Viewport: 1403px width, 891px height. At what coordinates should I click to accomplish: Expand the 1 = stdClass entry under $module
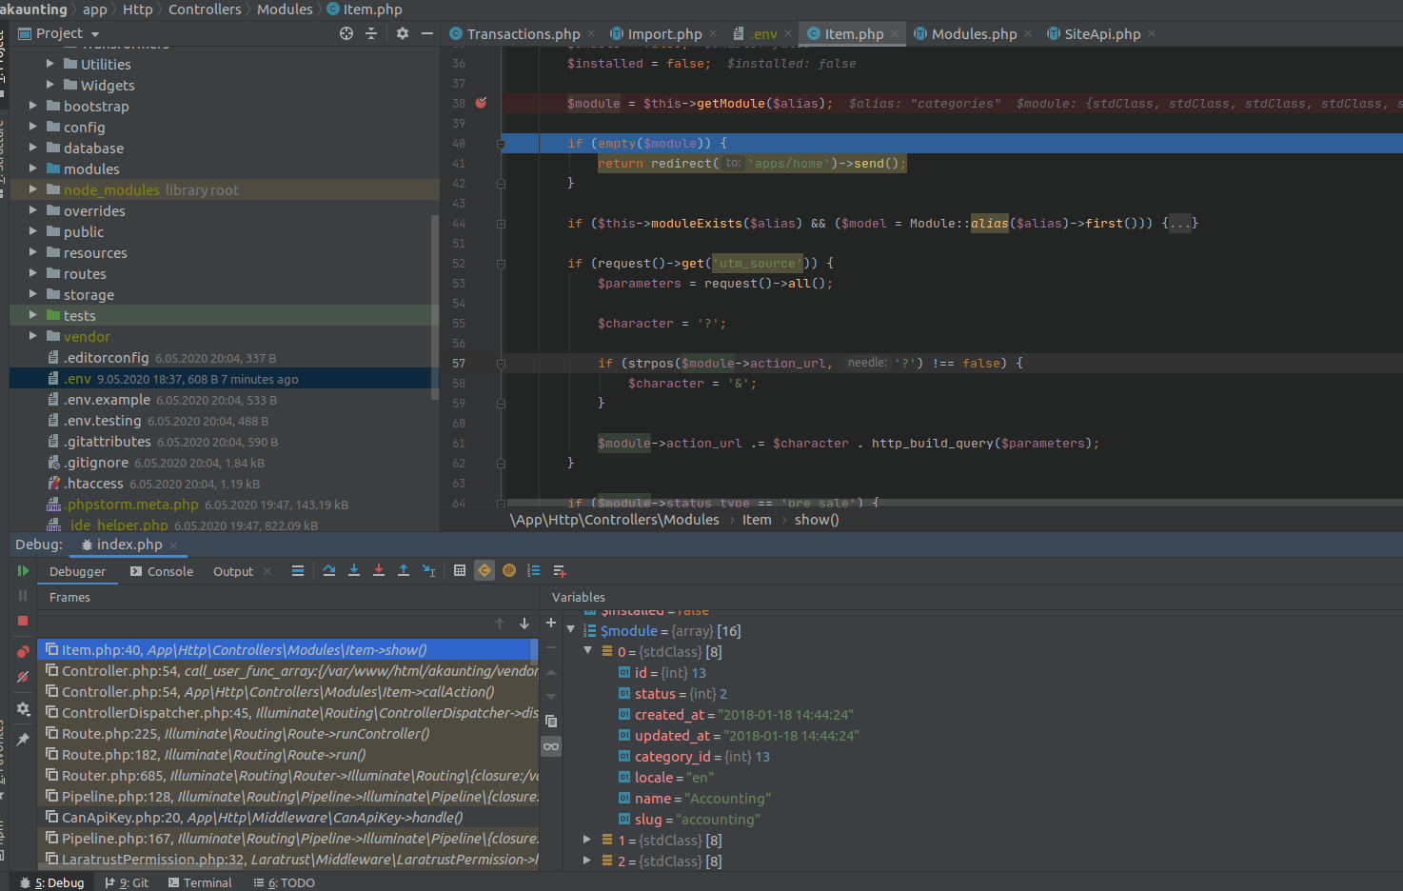(x=587, y=840)
